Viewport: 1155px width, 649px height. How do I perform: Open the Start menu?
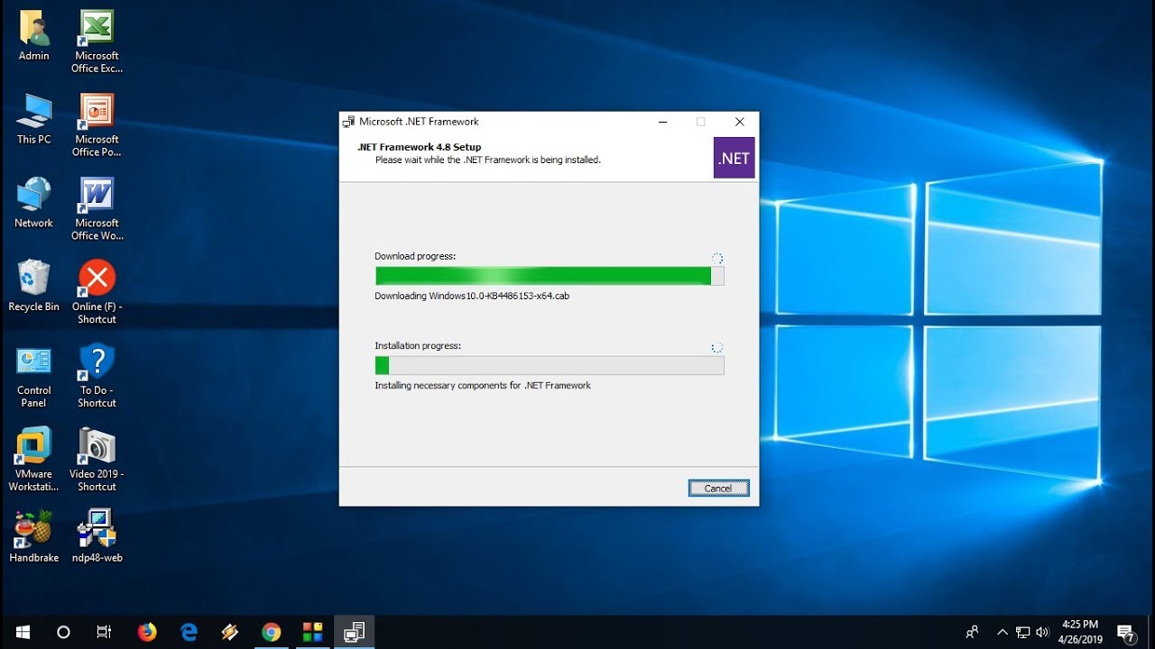pos(22,631)
